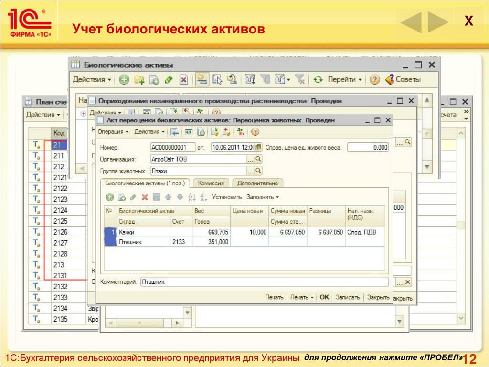The image size is (489, 367).
Task: Click copy-row icon in table toolbar
Action: [x=122, y=197]
